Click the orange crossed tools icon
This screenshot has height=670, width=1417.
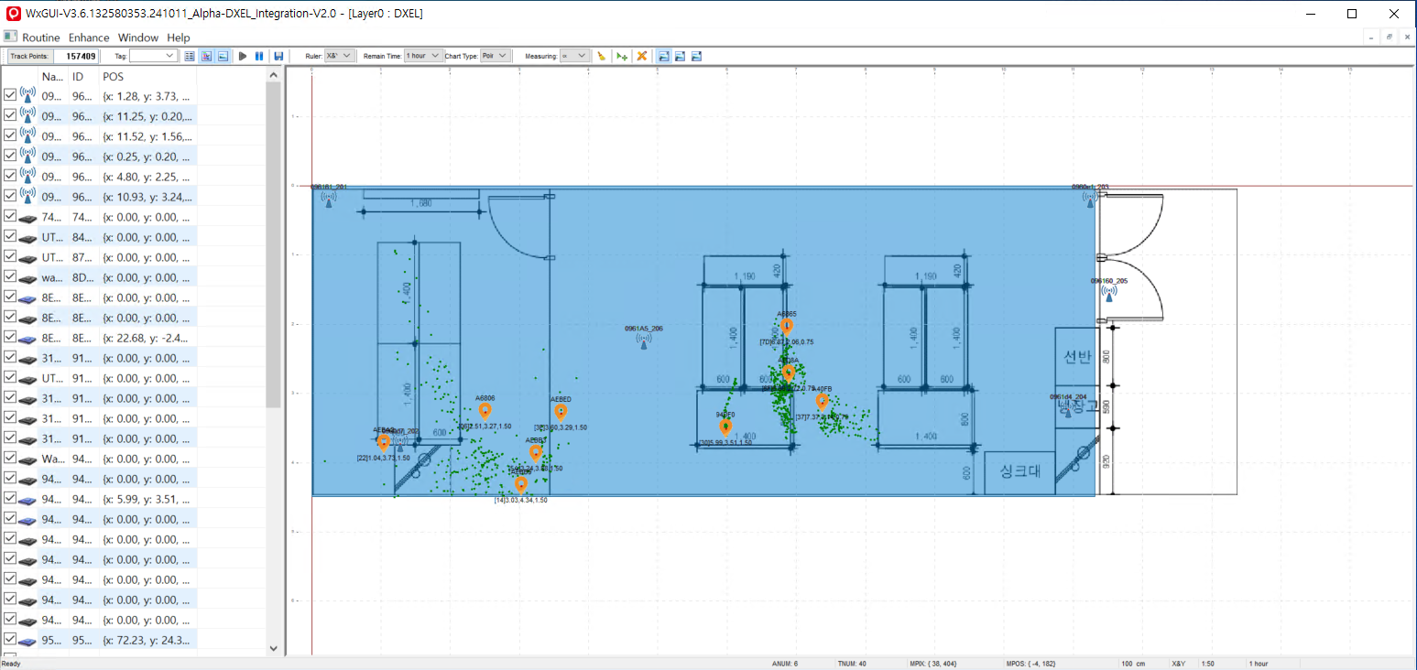[x=642, y=56]
